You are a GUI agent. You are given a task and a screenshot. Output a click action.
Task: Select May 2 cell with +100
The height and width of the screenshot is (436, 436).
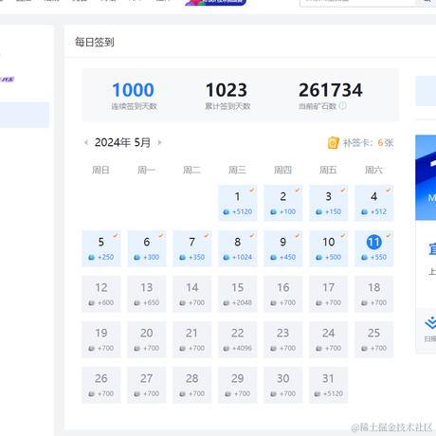point(283,203)
